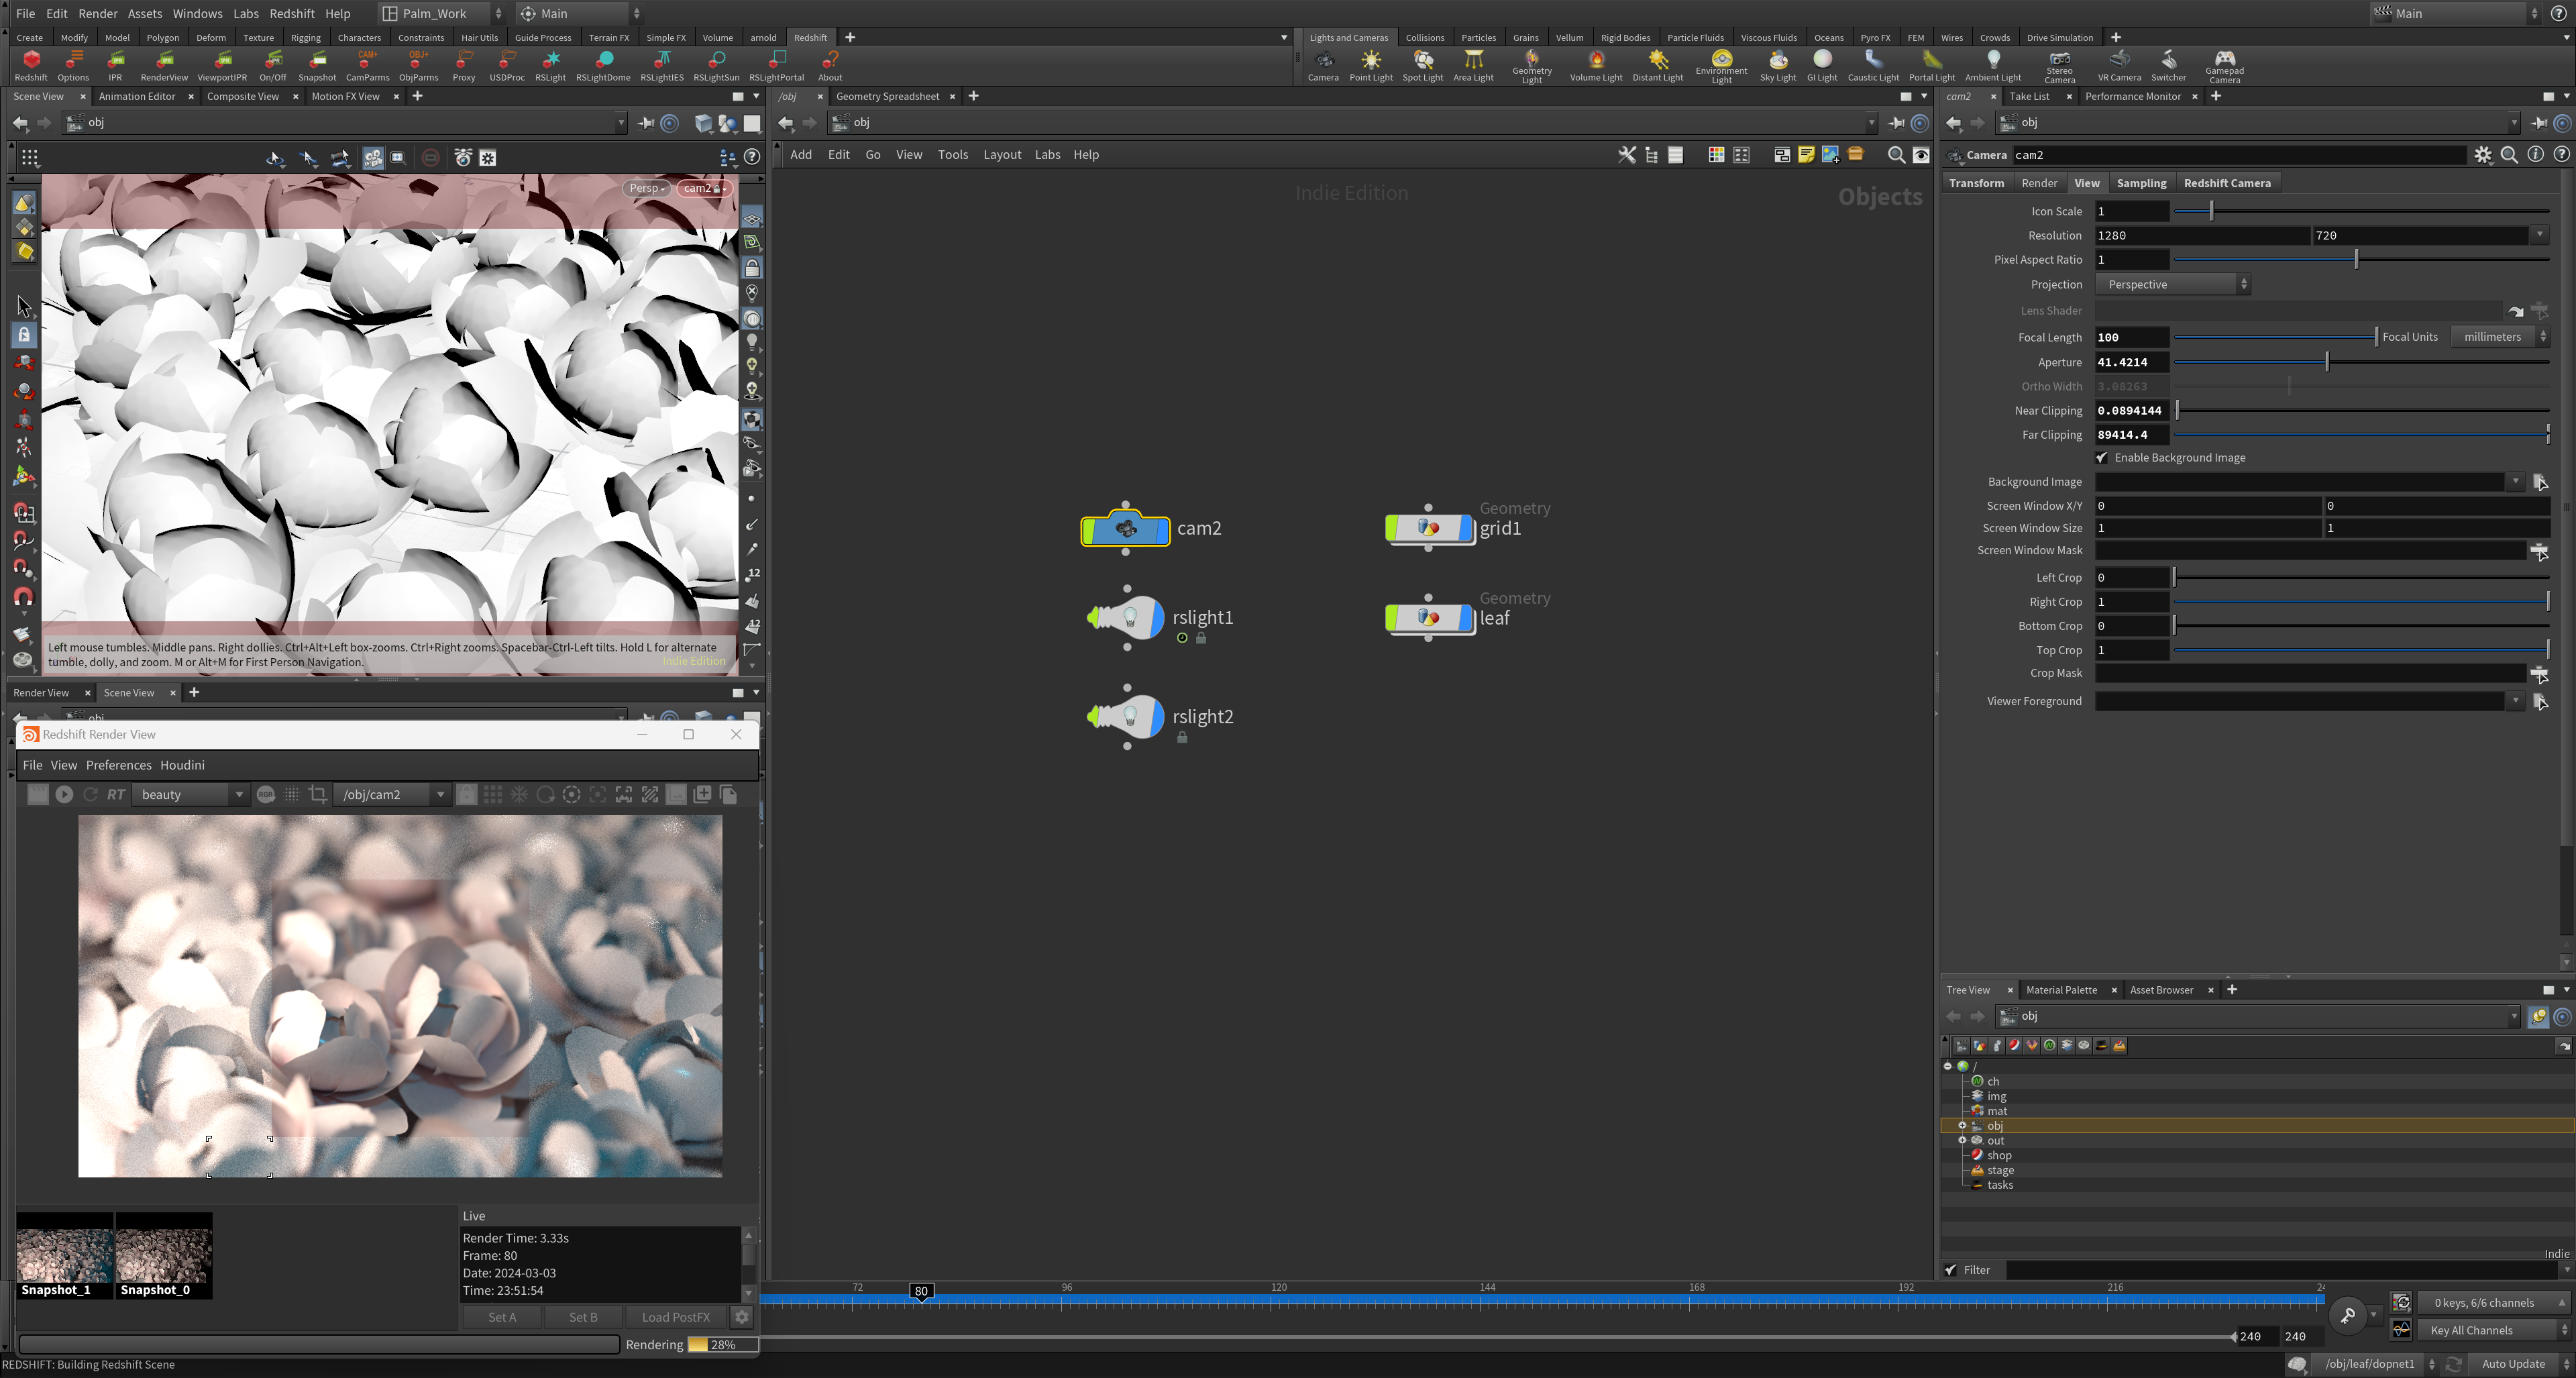2576x1378 pixels.
Task: Click frame 80 marker on timeline
Action: (x=921, y=1291)
